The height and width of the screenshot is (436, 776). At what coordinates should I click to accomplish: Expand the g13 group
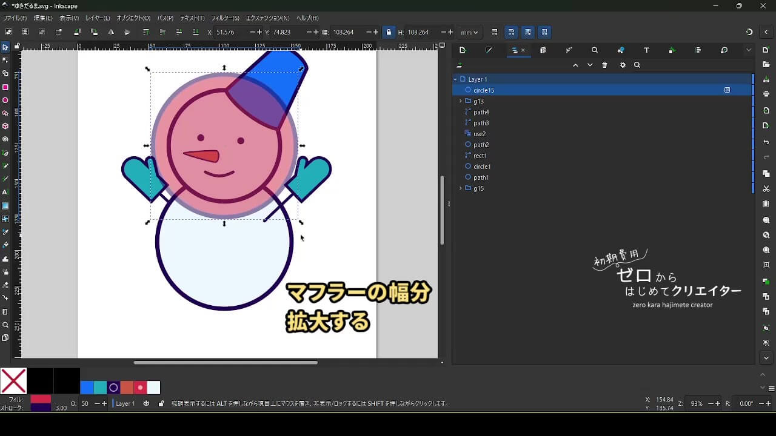461,101
